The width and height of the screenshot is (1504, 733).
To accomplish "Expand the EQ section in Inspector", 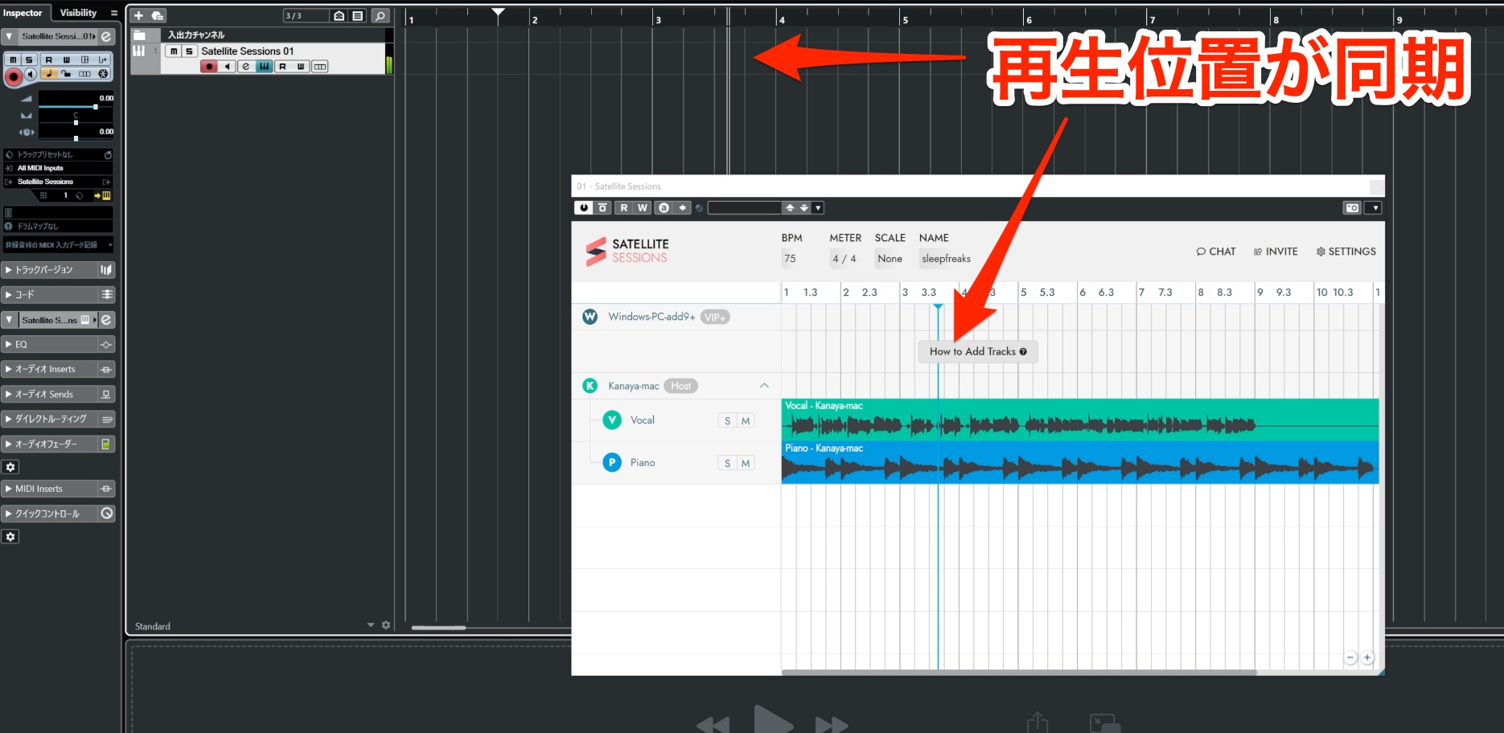I will coord(48,344).
